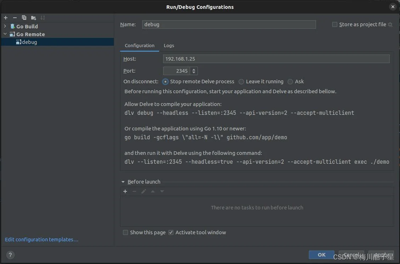400x264 pixels.
Task: Switch to the Logs tab
Action: (169, 45)
